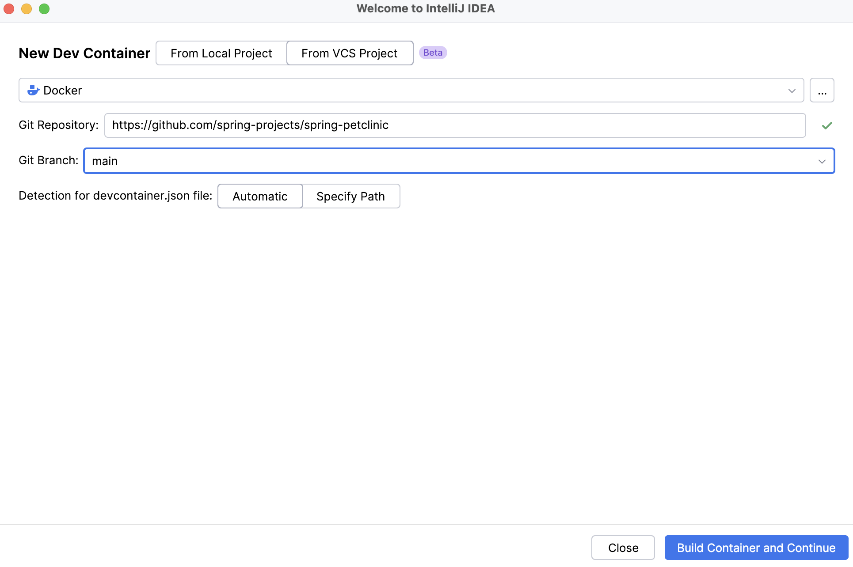
Task: Minimize window with yellow button
Action: tap(27, 9)
